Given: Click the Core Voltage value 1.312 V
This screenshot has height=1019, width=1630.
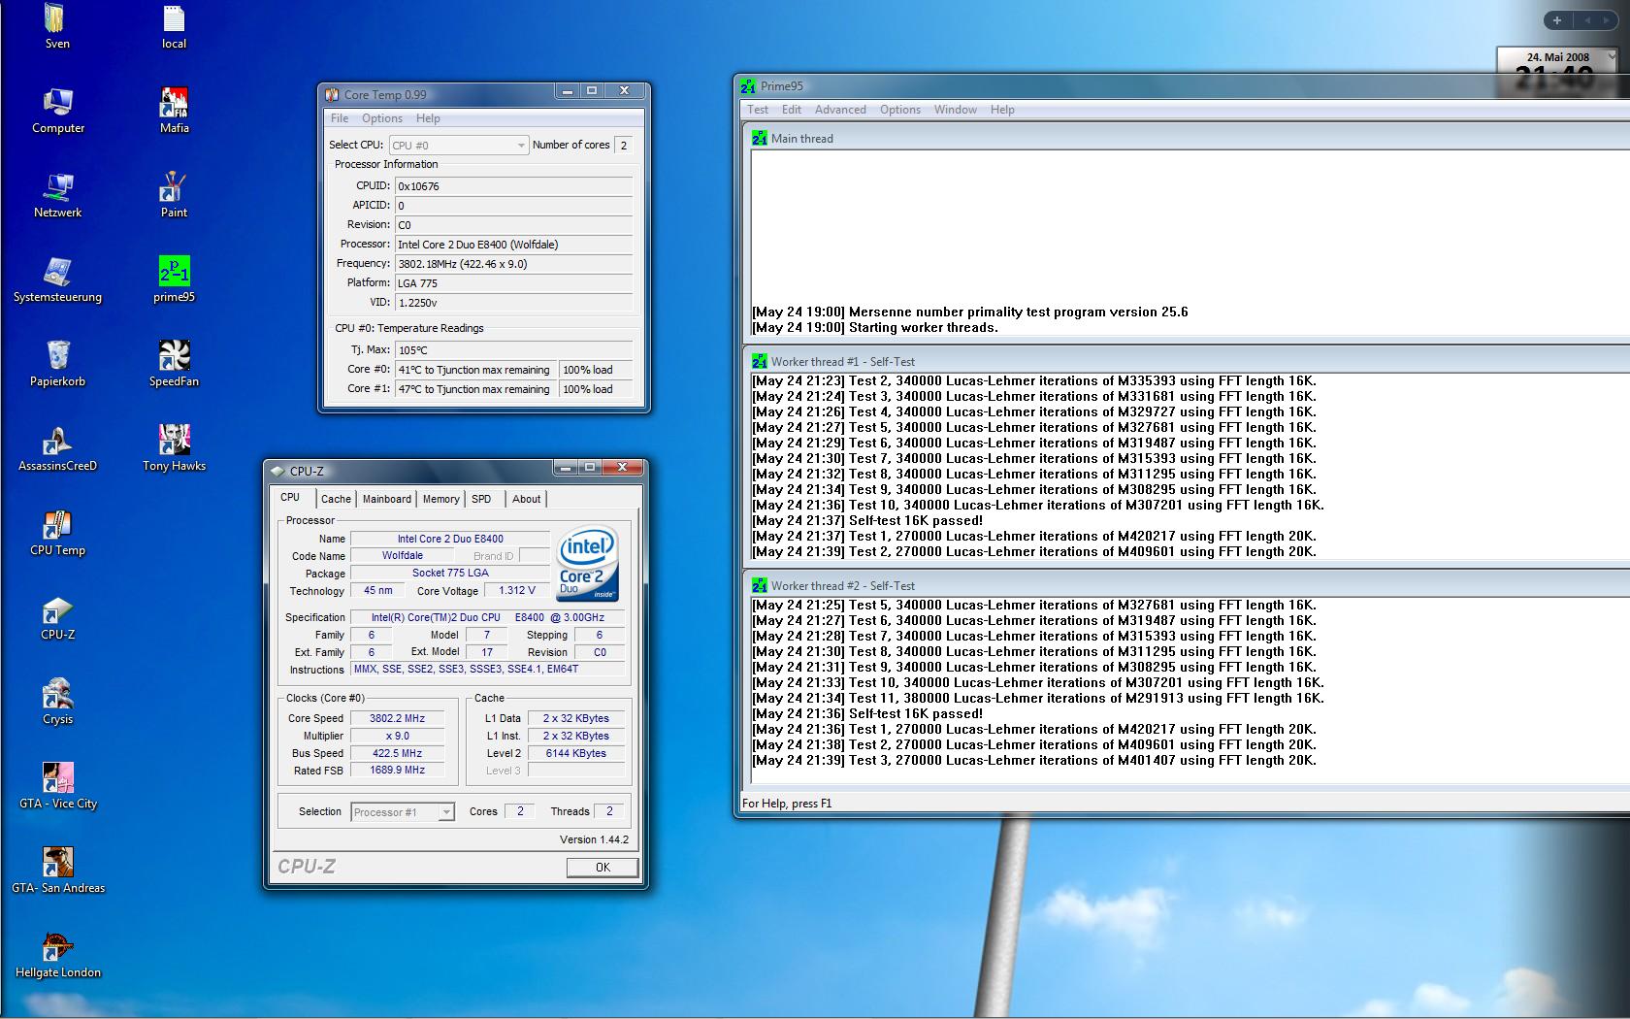Looking at the screenshot, I should pyautogui.click(x=516, y=591).
